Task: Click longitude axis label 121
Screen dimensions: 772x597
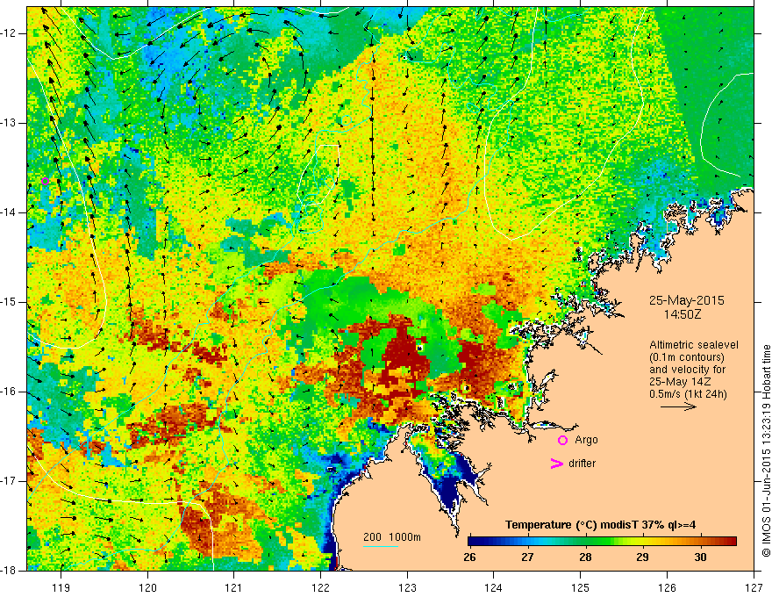Action: pos(234,587)
